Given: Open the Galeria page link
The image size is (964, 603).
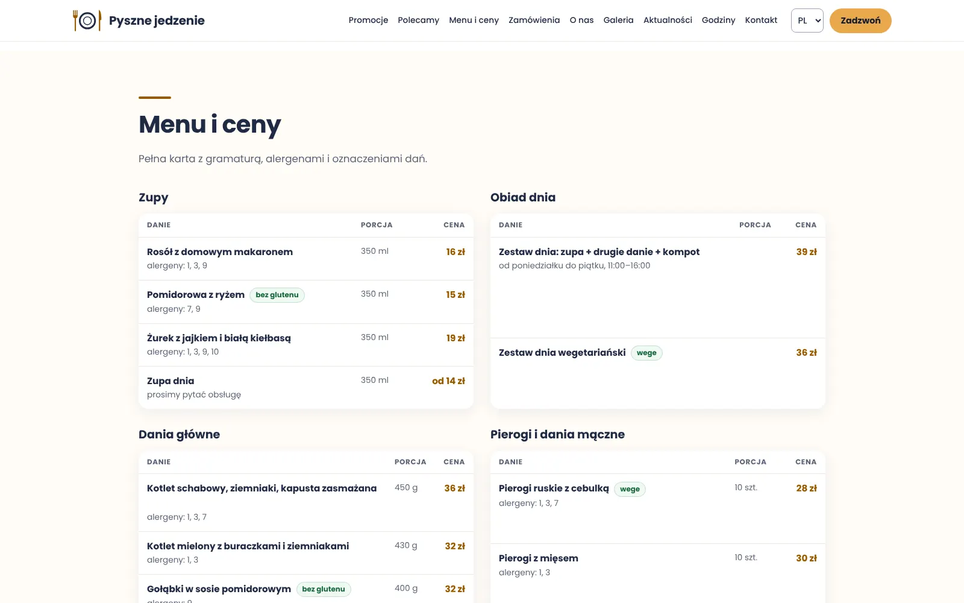Looking at the screenshot, I should click(x=618, y=21).
